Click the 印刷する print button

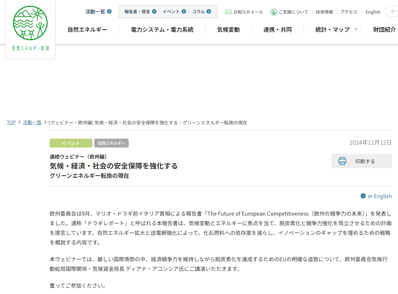[361, 161]
